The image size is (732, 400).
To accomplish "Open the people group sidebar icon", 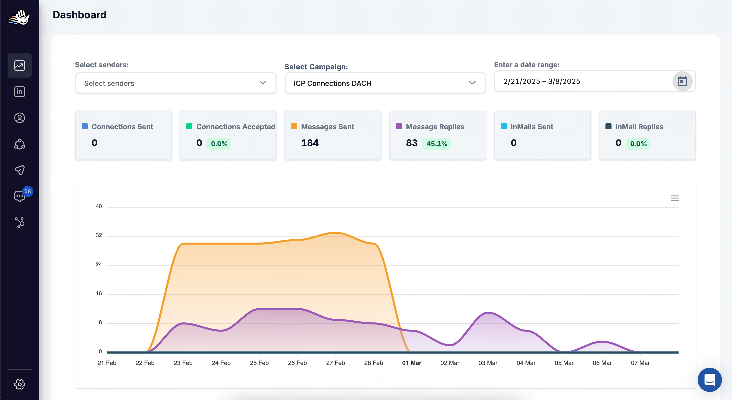I will point(20,144).
